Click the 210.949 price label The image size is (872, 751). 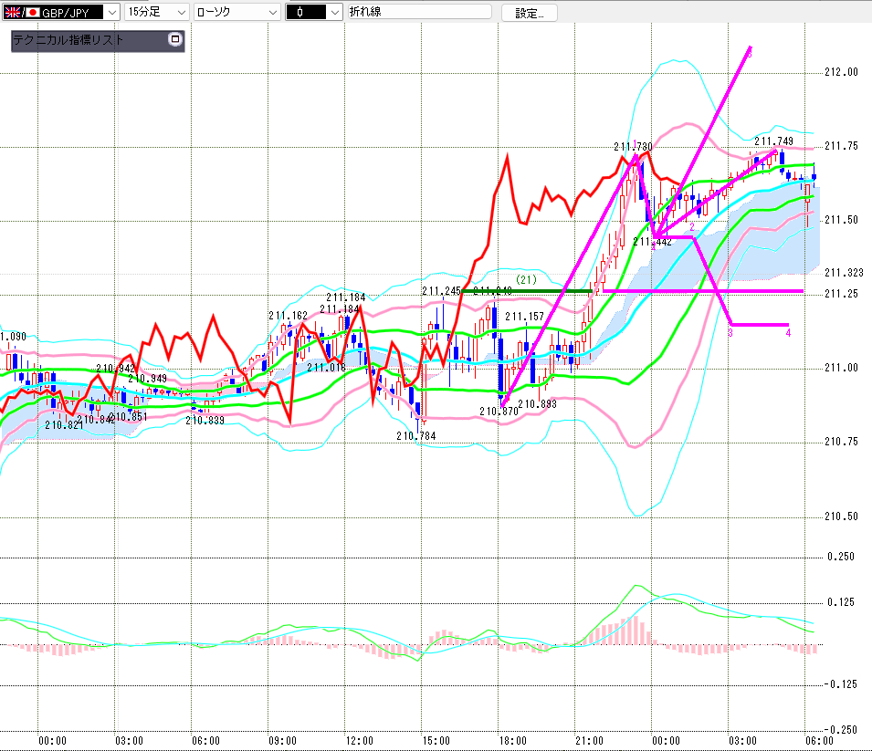coord(147,379)
